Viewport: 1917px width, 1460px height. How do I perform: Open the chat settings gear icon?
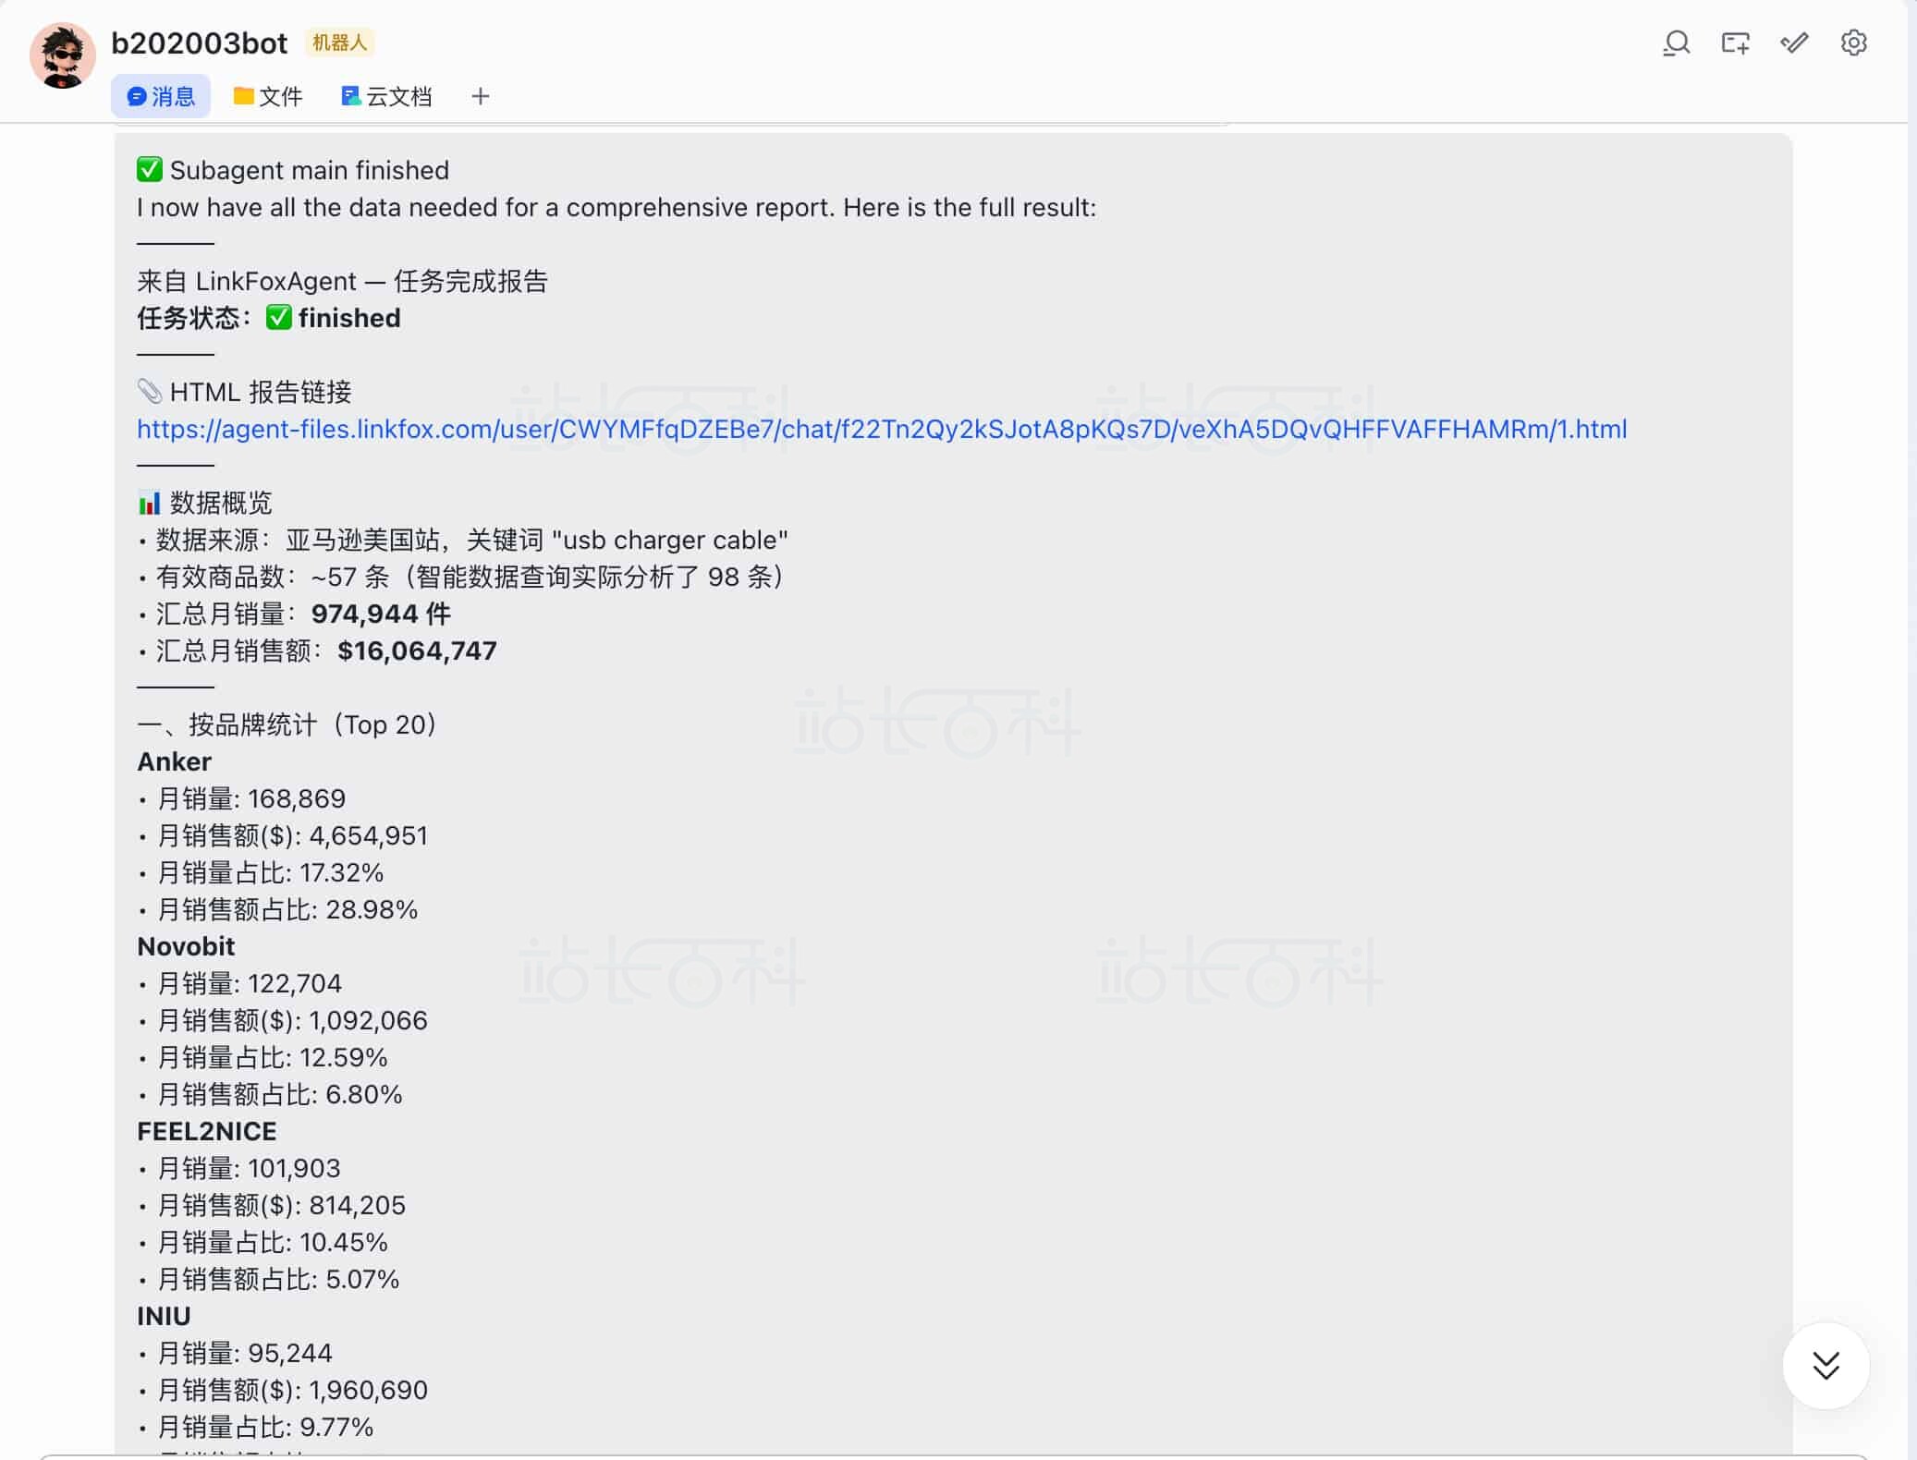(x=1853, y=43)
